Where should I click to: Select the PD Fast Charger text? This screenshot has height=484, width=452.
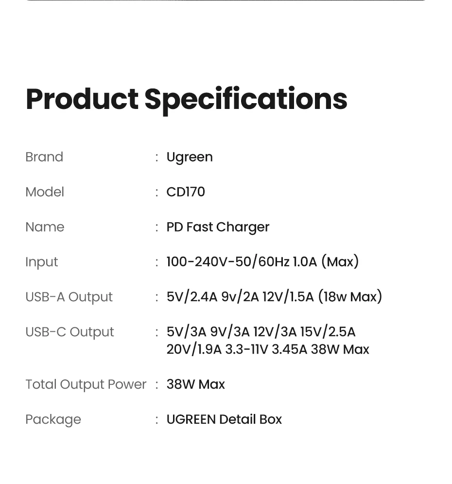tap(218, 227)
